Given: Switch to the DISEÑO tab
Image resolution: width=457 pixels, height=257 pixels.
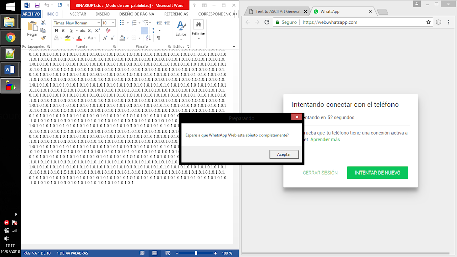Looking at the screenshot, I should pos(103,14).
